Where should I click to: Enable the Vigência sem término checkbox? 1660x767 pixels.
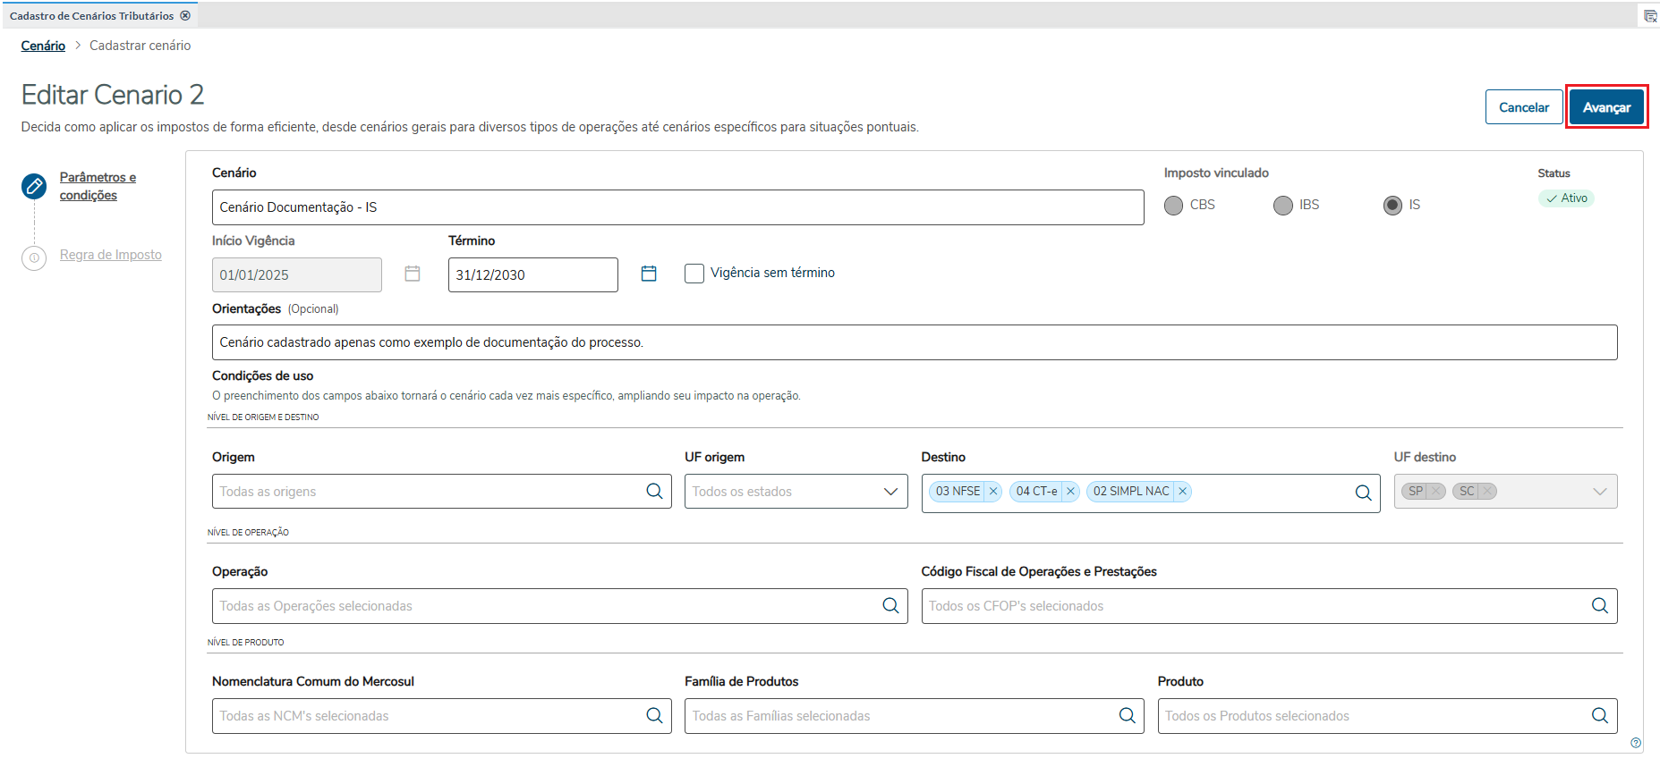(x=694, y=274)
